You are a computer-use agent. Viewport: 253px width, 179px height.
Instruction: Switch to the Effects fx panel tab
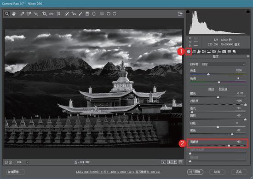point(219,52)
